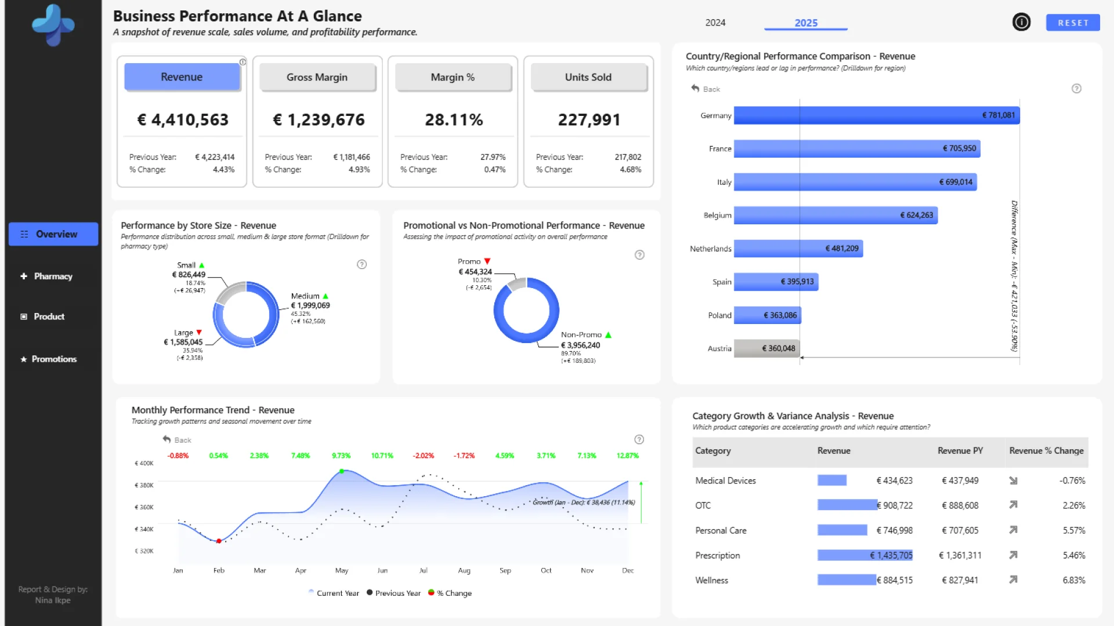Click help icon on store size chart

click(x=361, y=264)
